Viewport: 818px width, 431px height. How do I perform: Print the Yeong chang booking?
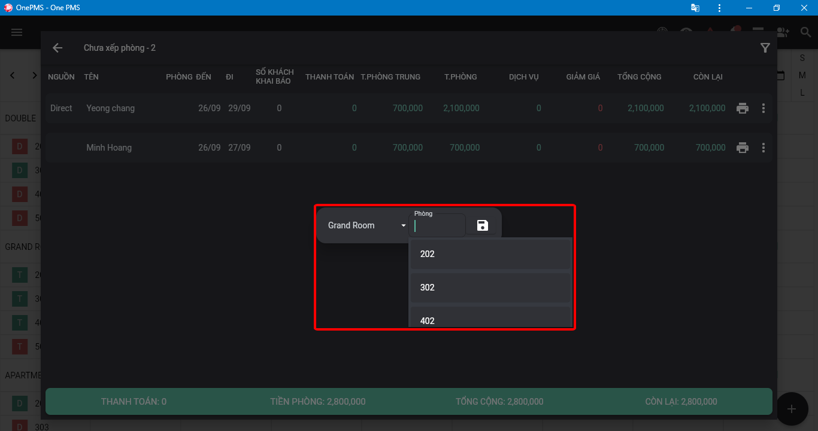(x=743, y=108)
